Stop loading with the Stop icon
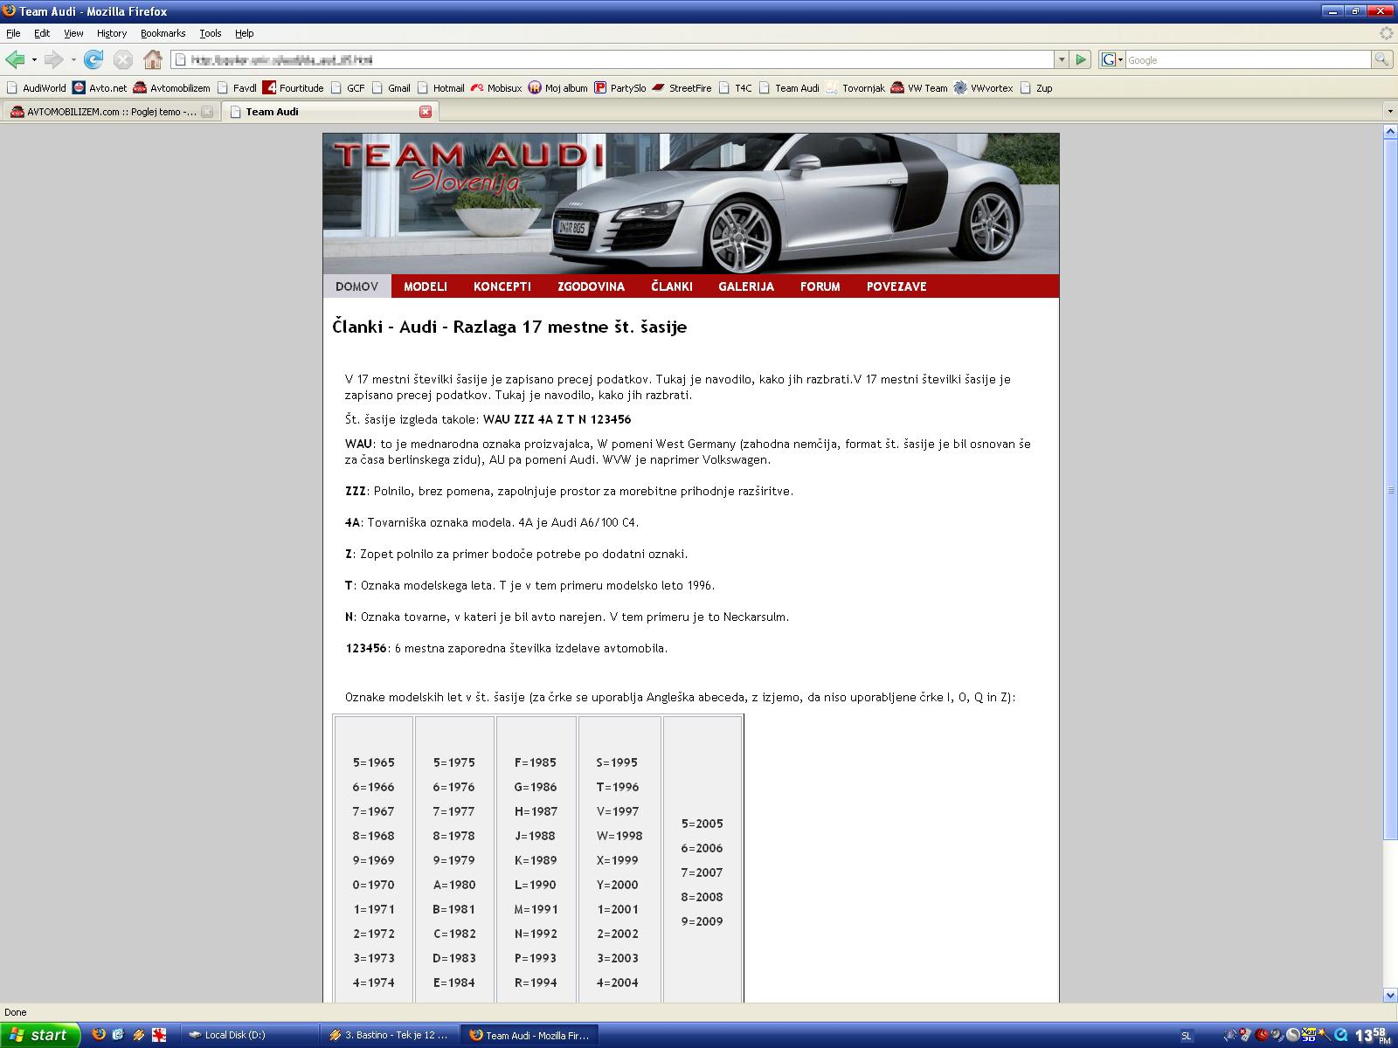The image size is (1398, 1048). coord(123,59)
